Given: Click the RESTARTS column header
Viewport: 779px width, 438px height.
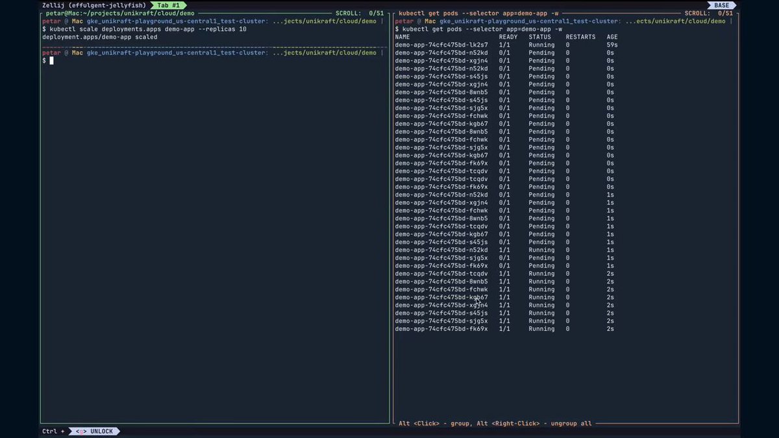Looking at the screenshot, I should coord(580,37).
